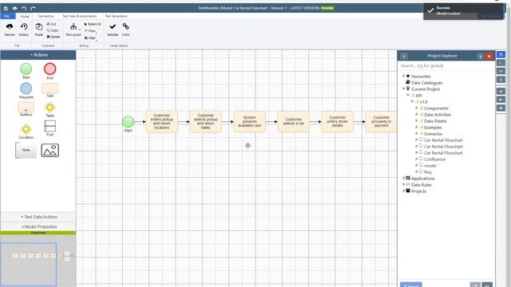Expand the Model Properties section
Screen dimensions: 511x287
tap(38, 226)
